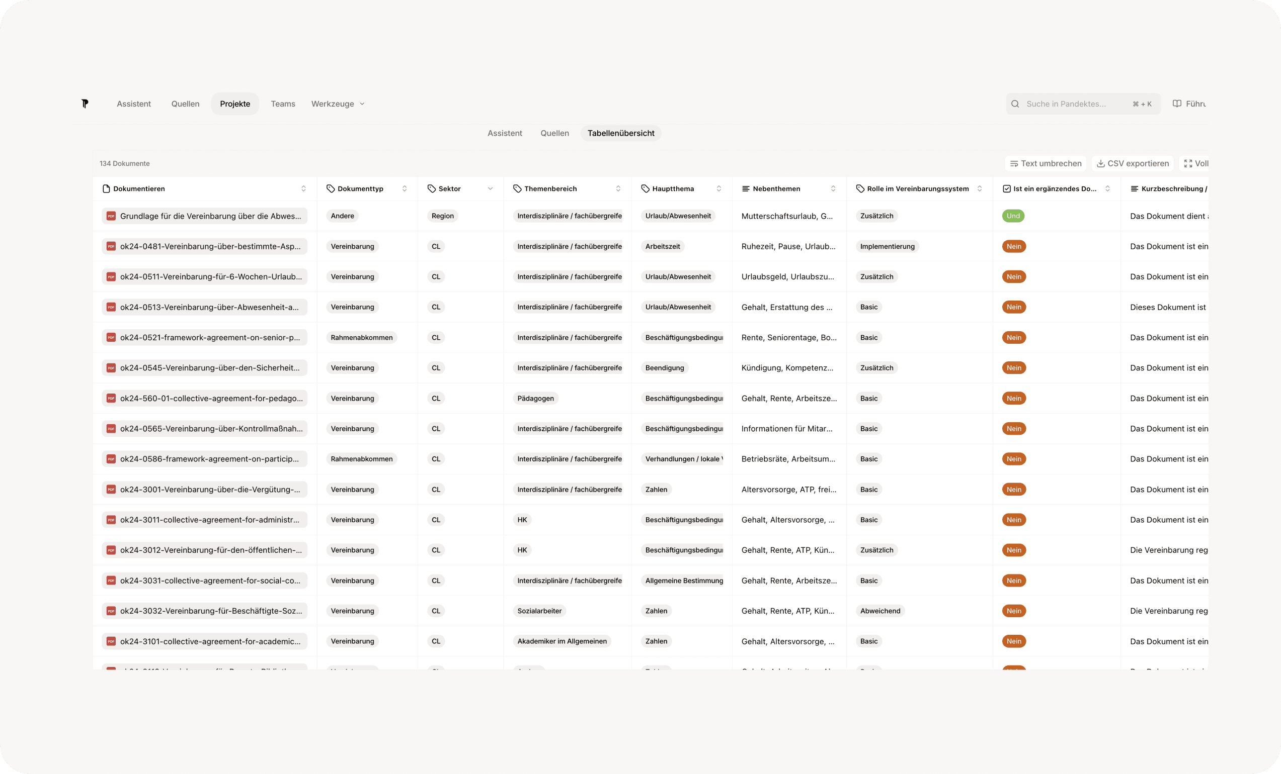Image resolution: width=1281 pixels, height=774 pixels.
Task: Click the tag icon beside Dokumenttyp header
Action: click(x=331, y=188)
